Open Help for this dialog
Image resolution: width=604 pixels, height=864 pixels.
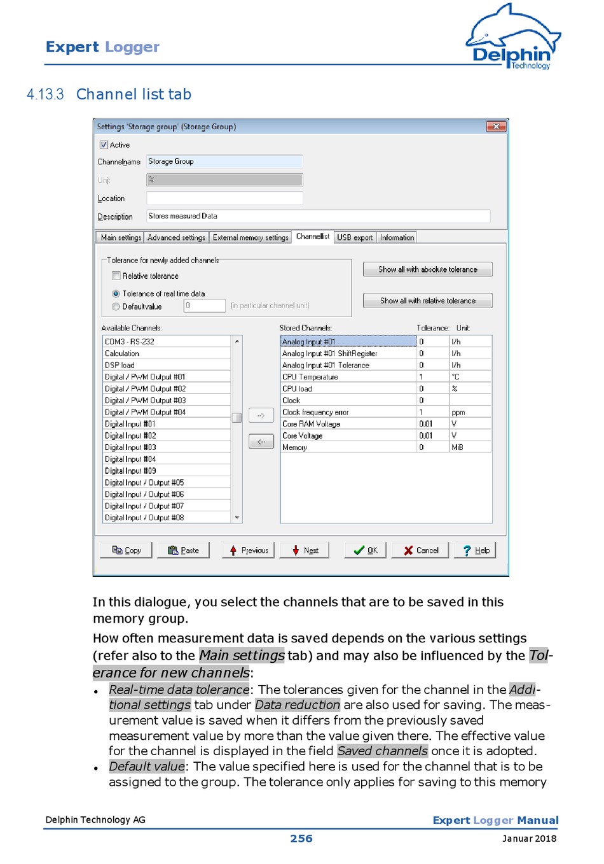pyautogui.click(x=475, y=550)
